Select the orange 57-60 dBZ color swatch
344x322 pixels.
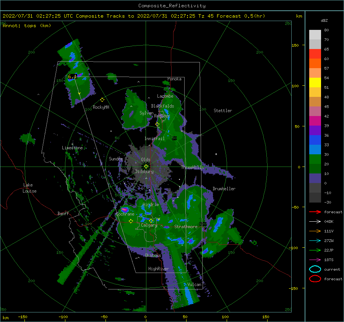(x=315, y=64)
